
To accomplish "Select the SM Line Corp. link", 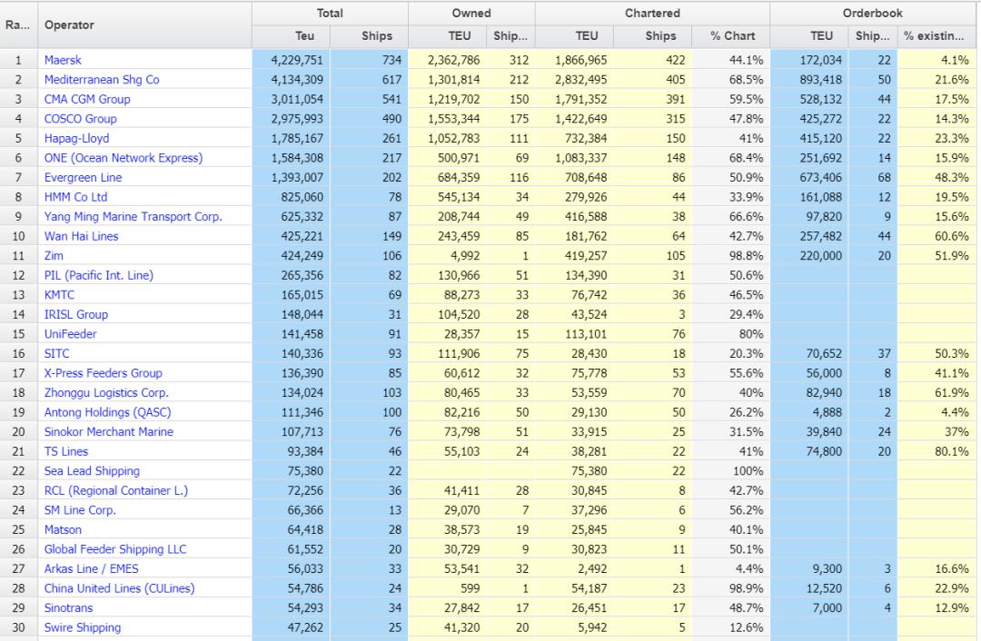I will (x=80, y=510).
